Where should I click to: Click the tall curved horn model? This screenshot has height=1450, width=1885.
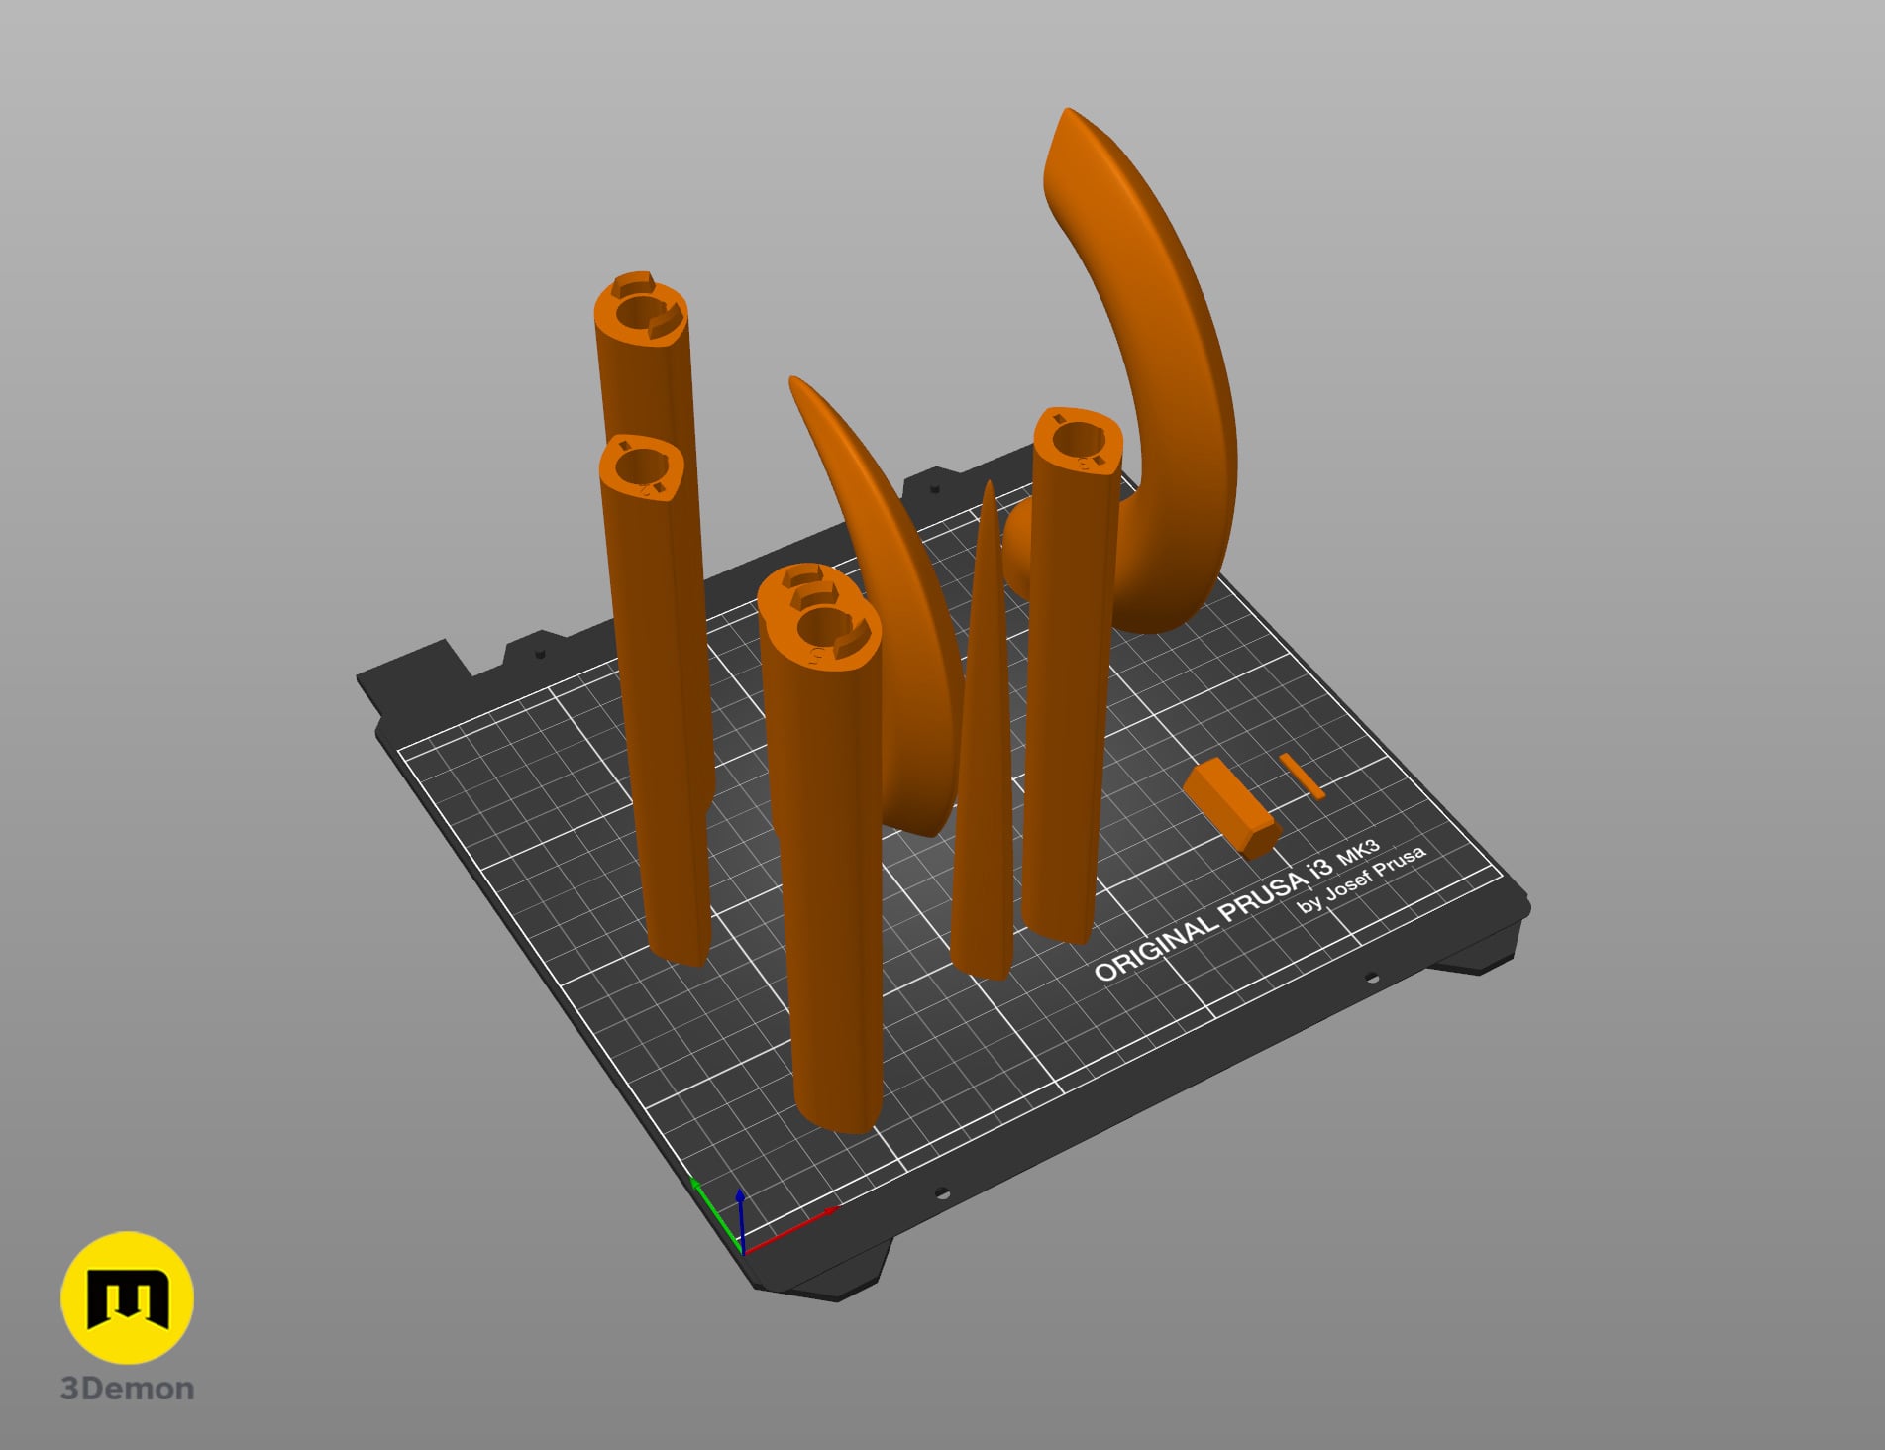click(x=1179, y=396)
